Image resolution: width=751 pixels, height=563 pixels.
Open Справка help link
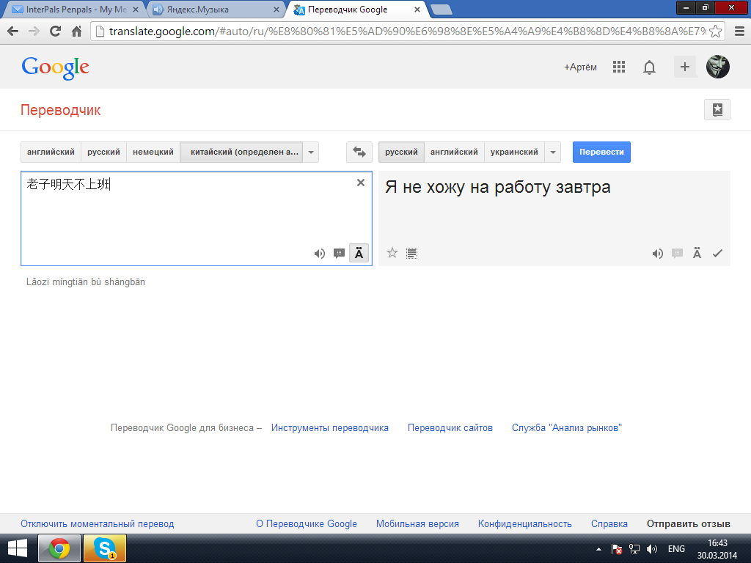609,524
